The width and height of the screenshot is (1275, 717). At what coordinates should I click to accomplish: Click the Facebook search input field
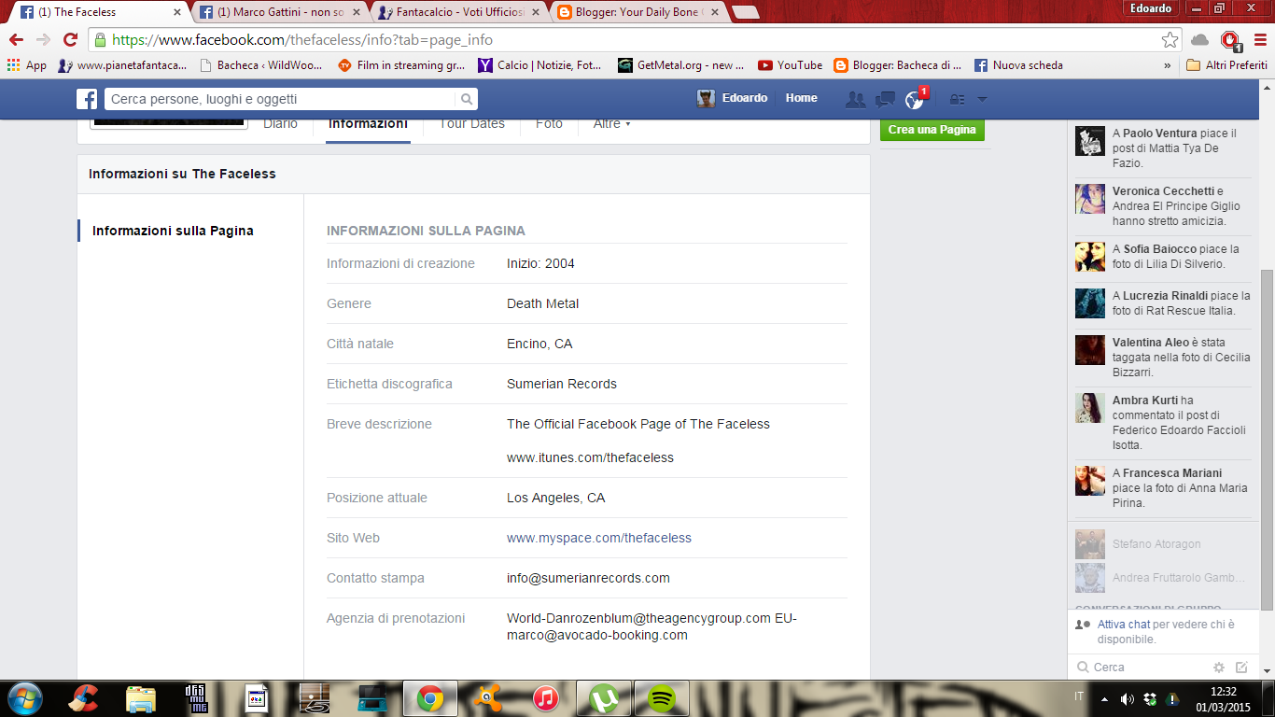pos(281,99)
